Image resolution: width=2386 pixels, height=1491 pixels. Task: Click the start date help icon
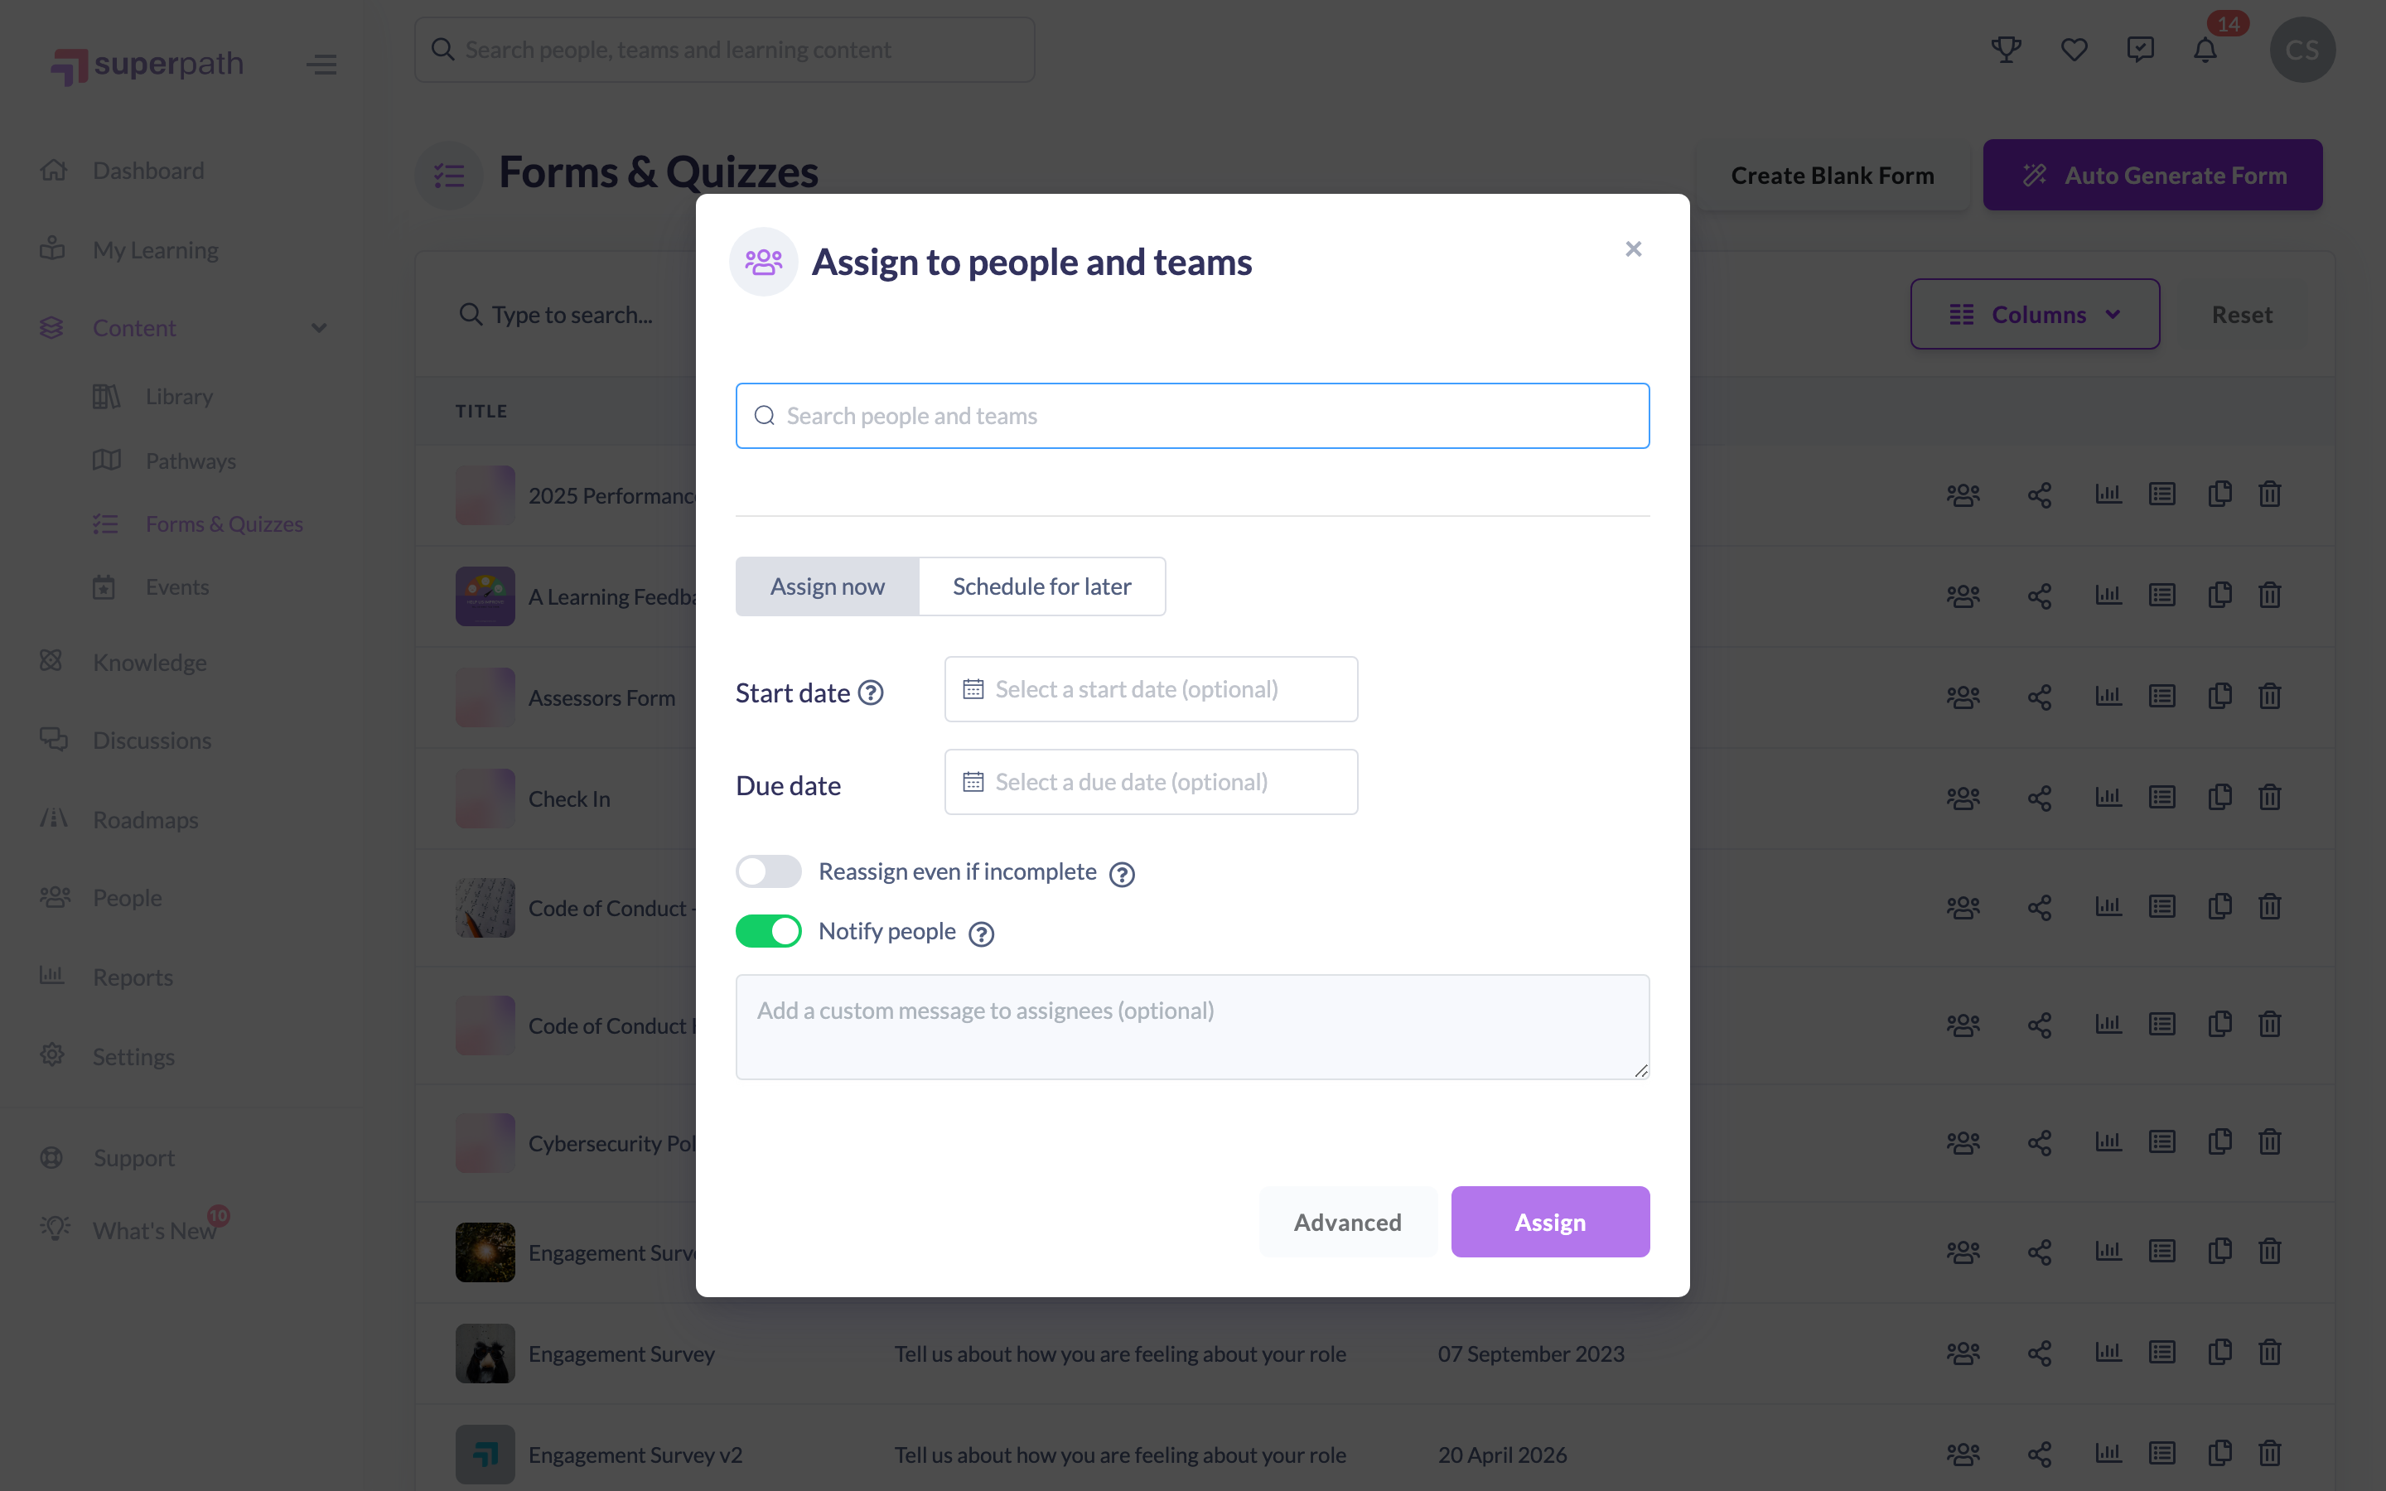[x=871, y=693]
